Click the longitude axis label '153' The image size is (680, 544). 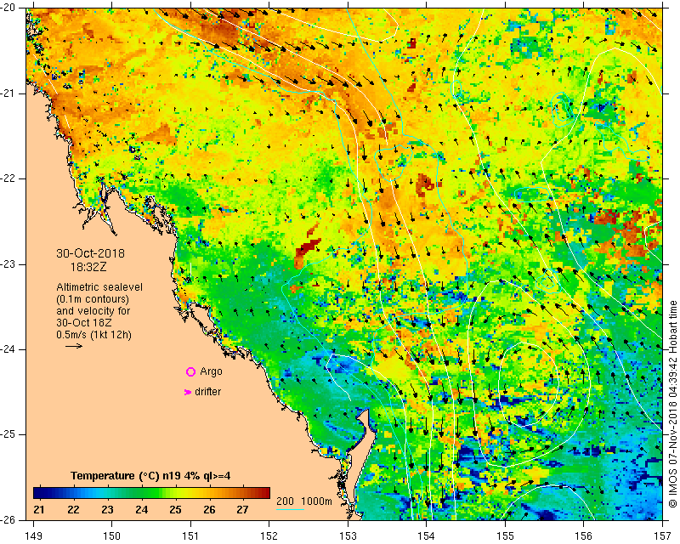[348, 535]
